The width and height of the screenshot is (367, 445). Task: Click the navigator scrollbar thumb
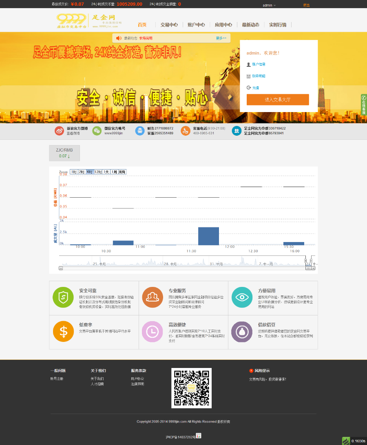pos(308,268)
